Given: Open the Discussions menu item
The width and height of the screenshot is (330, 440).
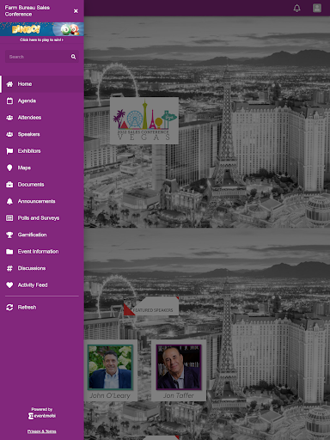Looking at the screenshot, I should [42, 268].
